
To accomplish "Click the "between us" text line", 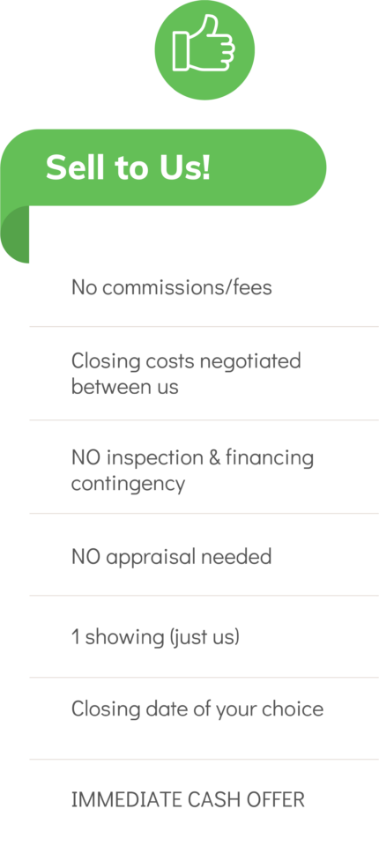I will tap(124, 386).
